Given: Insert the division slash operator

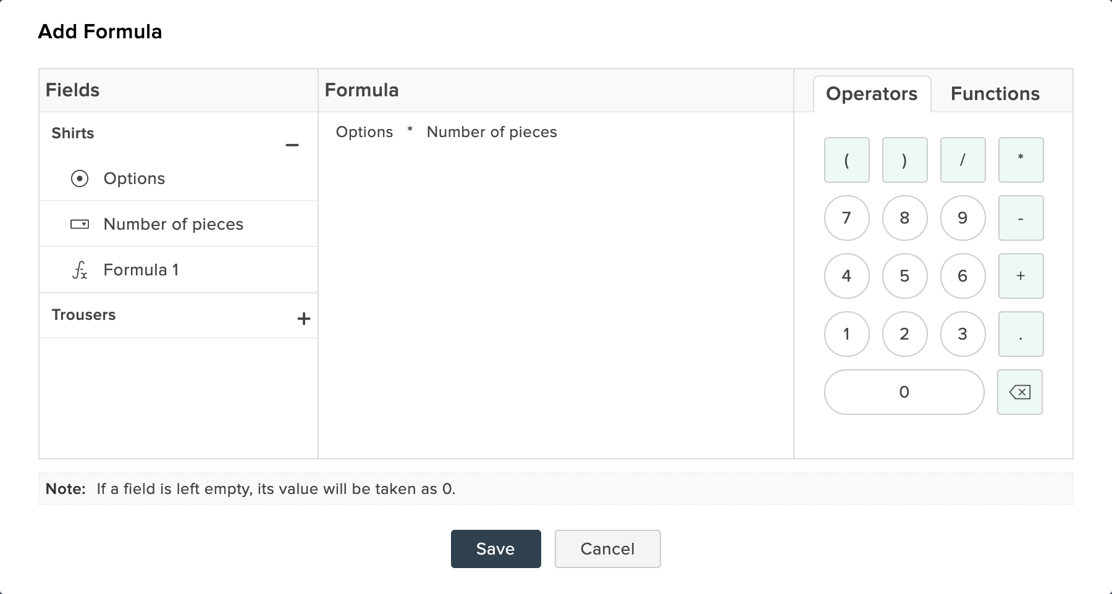Looking at the screenshot, I should coord(963,160).
